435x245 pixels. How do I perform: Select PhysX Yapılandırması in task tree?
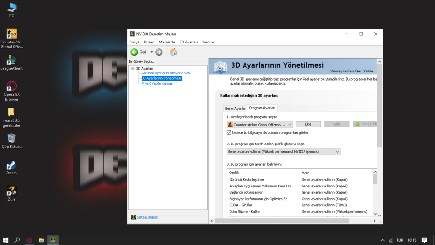(157, 83)
